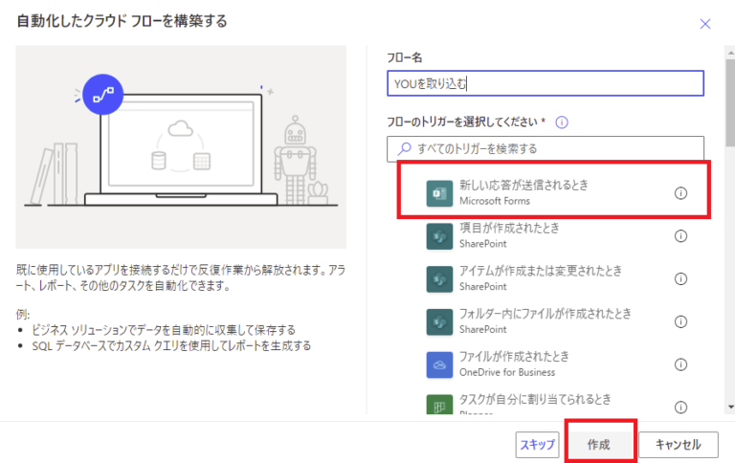The image size is (735, 463).
Task: Focus the フロー名 text field
Action: (546, 83)
